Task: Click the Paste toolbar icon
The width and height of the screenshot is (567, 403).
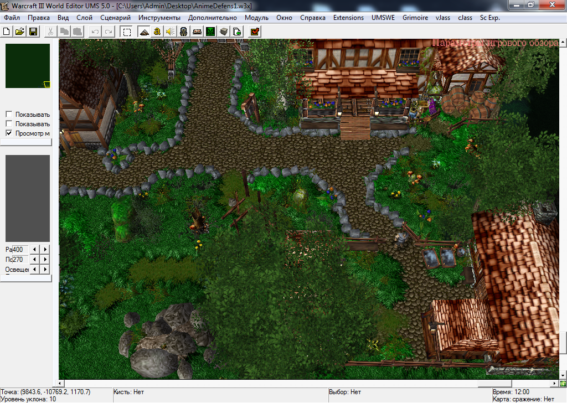Action: pyautogui.click(x=78, y=32)
